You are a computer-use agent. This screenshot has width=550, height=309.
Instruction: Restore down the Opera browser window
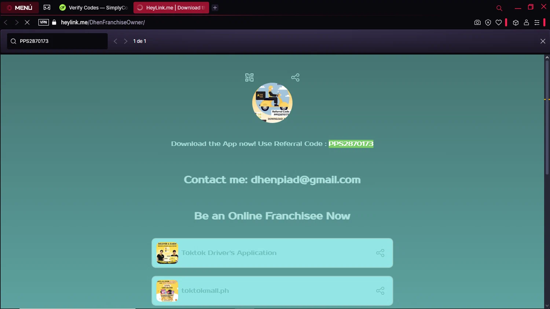click(x=531, y=7)
